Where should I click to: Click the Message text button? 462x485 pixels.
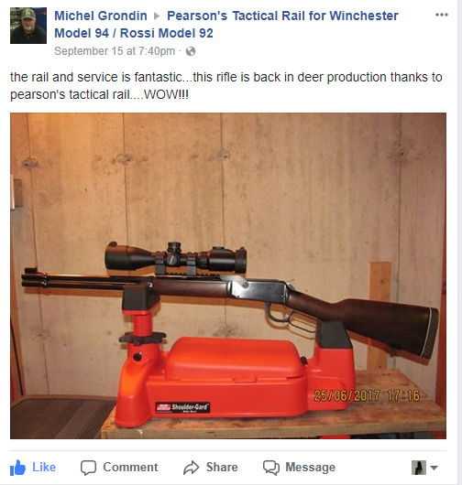pos(310,467)
